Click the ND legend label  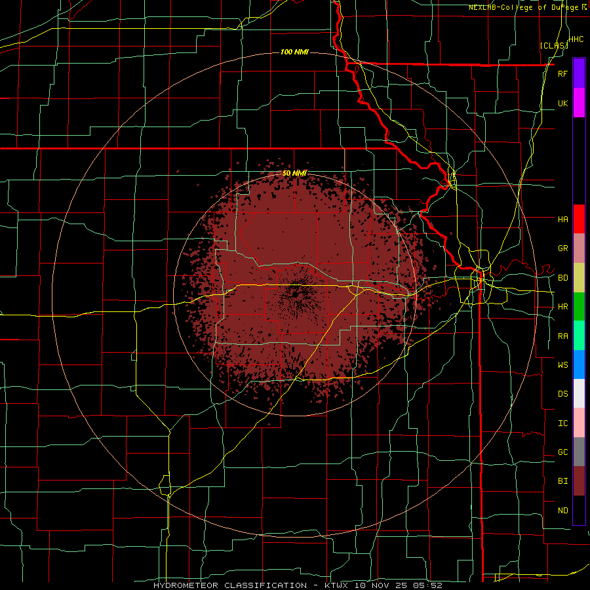[x=562, y=511]
